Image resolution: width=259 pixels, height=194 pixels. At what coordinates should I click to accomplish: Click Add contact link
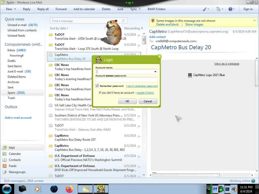pos(157,37)
